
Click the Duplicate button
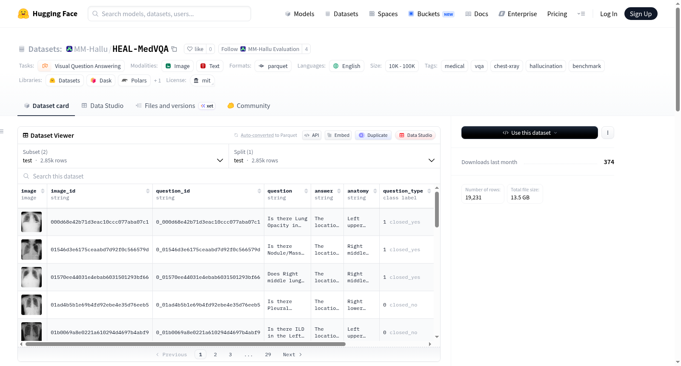coord(373,135)
